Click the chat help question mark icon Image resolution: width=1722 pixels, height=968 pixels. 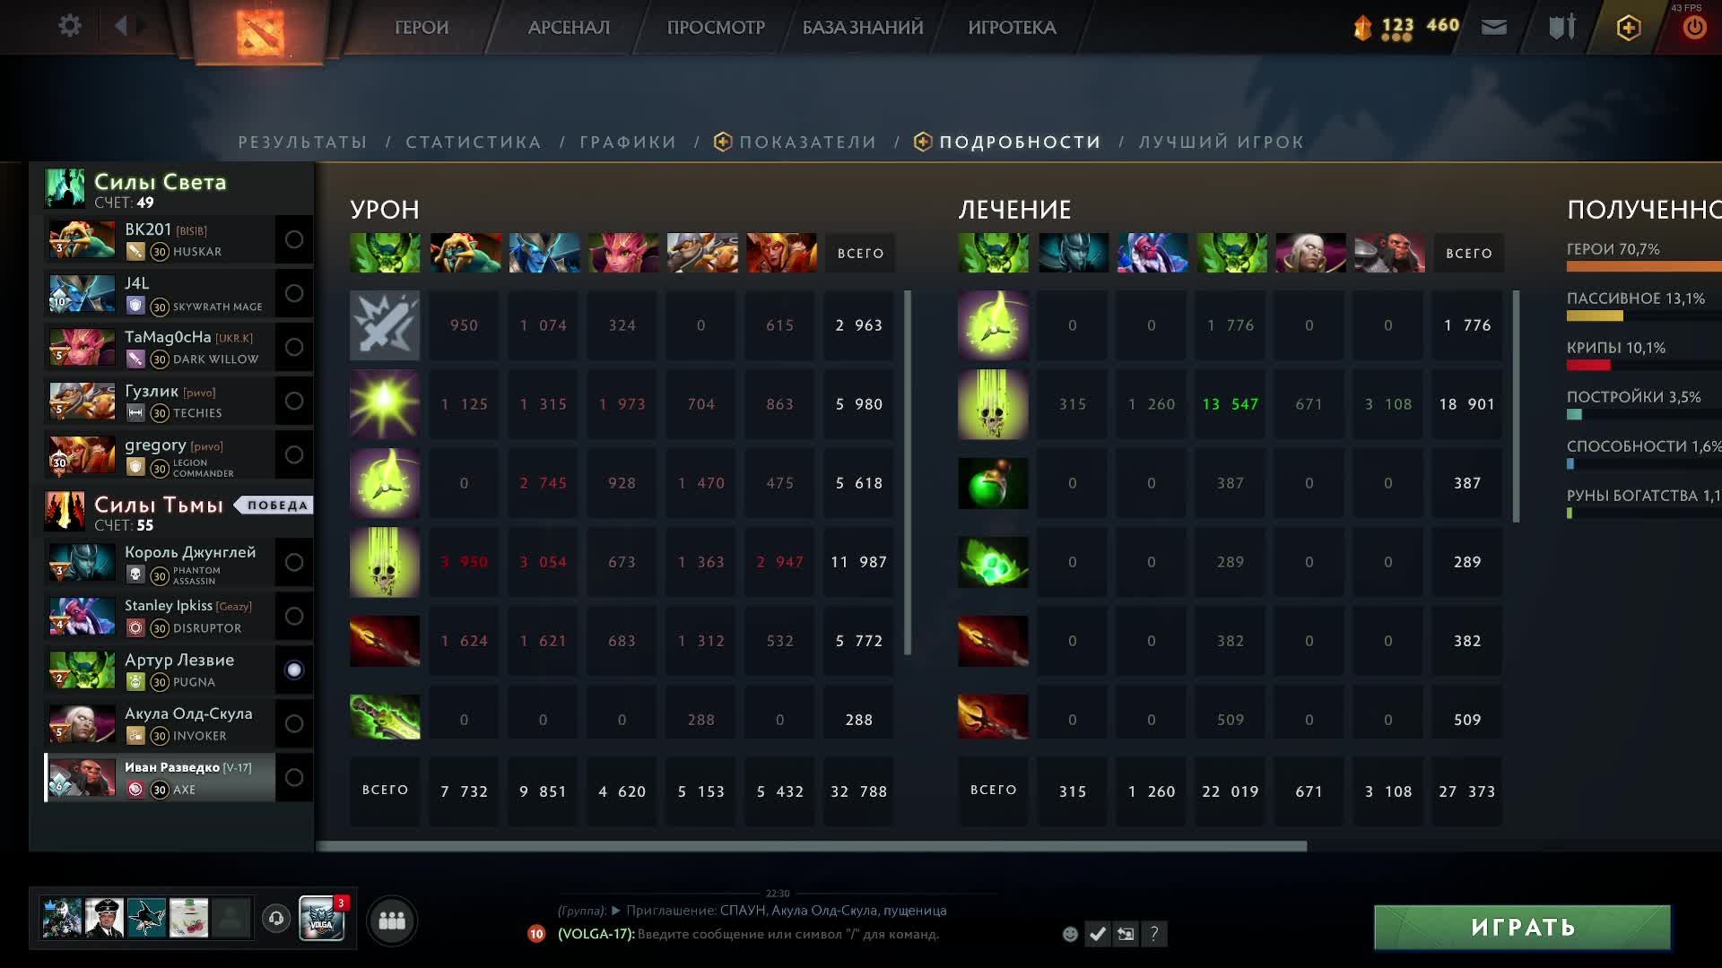1154,934
